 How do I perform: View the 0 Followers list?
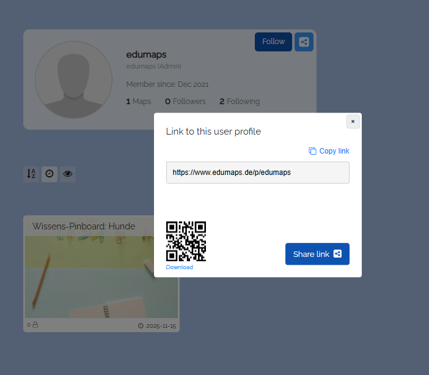pyautogui.click(x=186, y=102)
